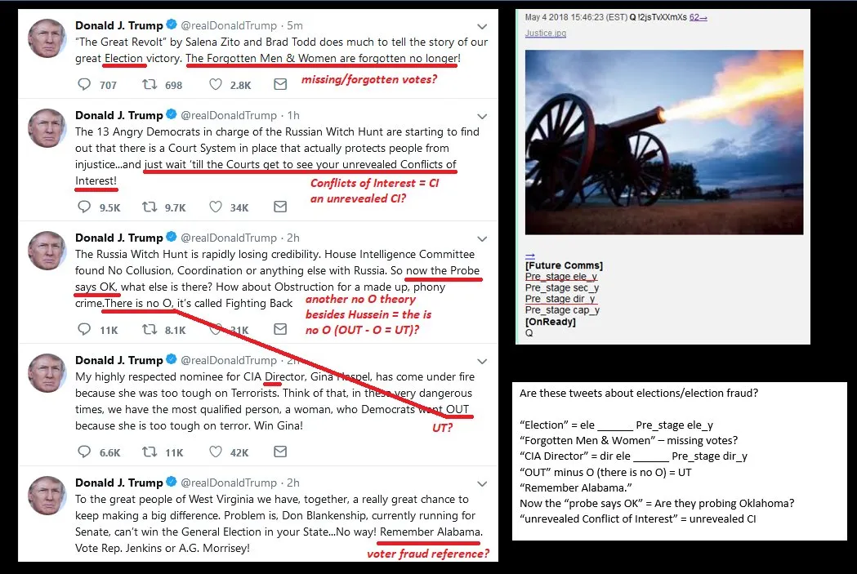This screenshot has width=857, height=574.
Task: Expand options chevron on the first tweet
Action: click(x=482, y=26)
